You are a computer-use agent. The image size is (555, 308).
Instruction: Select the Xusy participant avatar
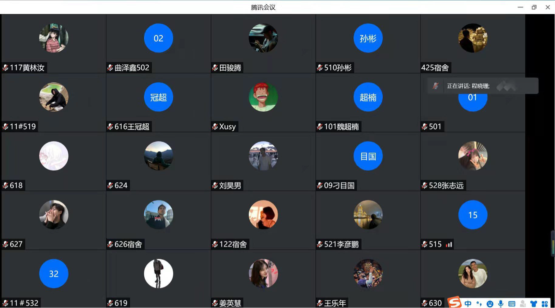(263, 97)
